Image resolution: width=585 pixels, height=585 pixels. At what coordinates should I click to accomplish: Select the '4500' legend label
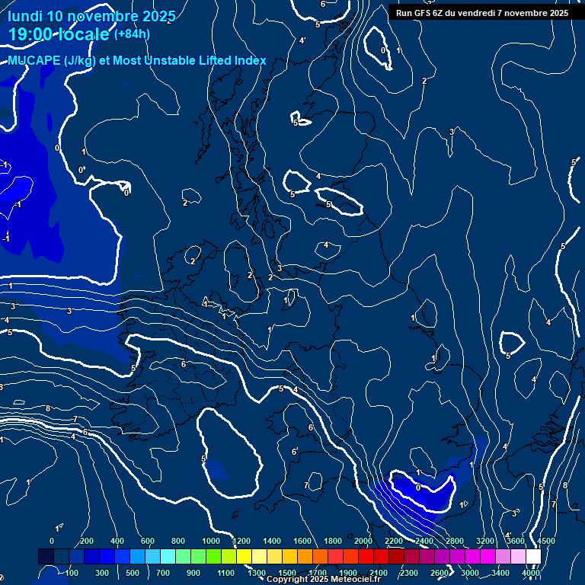[x=546, y=541]
